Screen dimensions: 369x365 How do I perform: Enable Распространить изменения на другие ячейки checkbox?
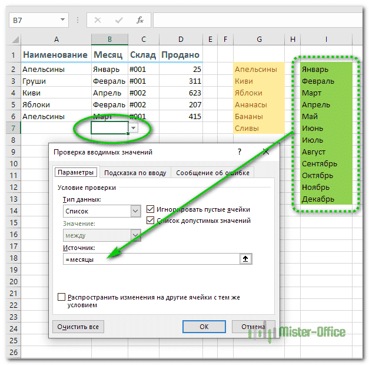click(62, 298)
